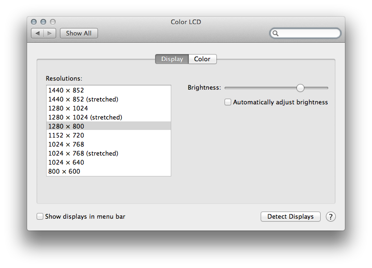Screen dimensions: 372x268
Task: Click the Show All button
Action: pos(79,33)
